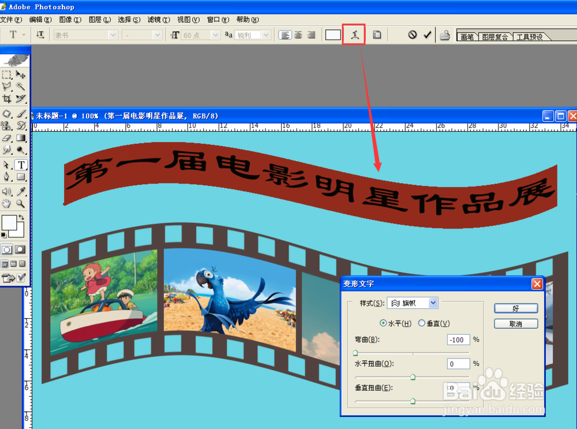Commit current text edits with checkmark
Screen dimensions: 577x429
[427, 35]
